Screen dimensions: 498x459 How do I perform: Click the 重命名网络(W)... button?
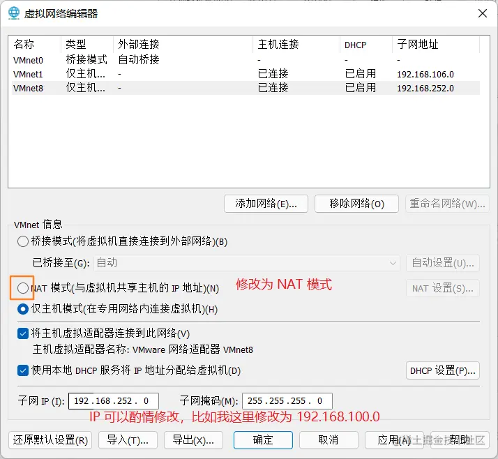pyautogui.click(x=447, y=204)
